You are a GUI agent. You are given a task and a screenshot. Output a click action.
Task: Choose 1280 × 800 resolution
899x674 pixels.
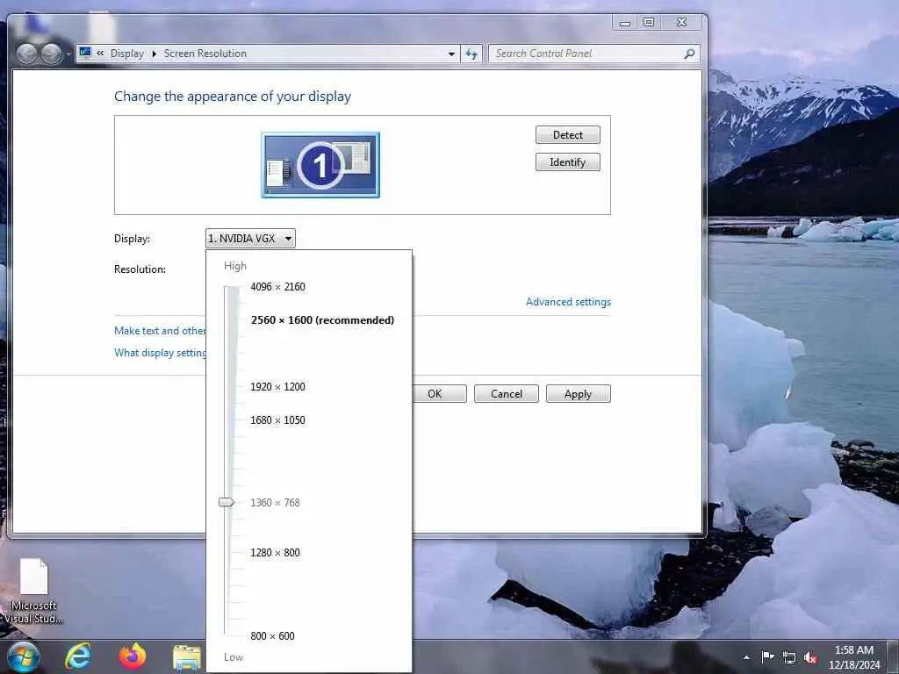275,553
